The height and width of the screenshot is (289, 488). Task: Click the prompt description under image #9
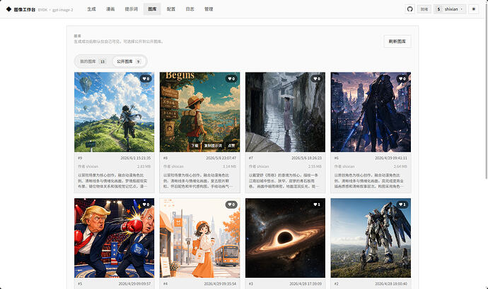[112, 180]
